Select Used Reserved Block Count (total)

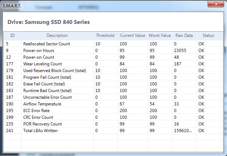[x=113, y=70]
